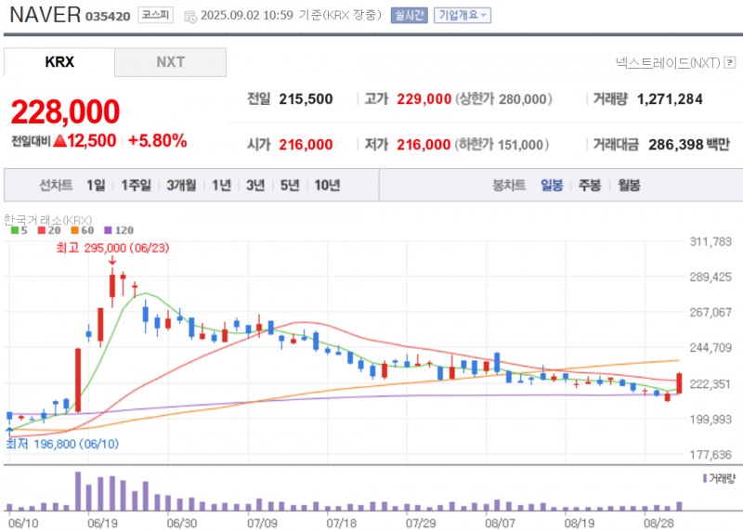Screen dimensions: 743x530
Task: Select the 일봉 daily candle chart
Action: pyautogui.click(x=552, y=185)
